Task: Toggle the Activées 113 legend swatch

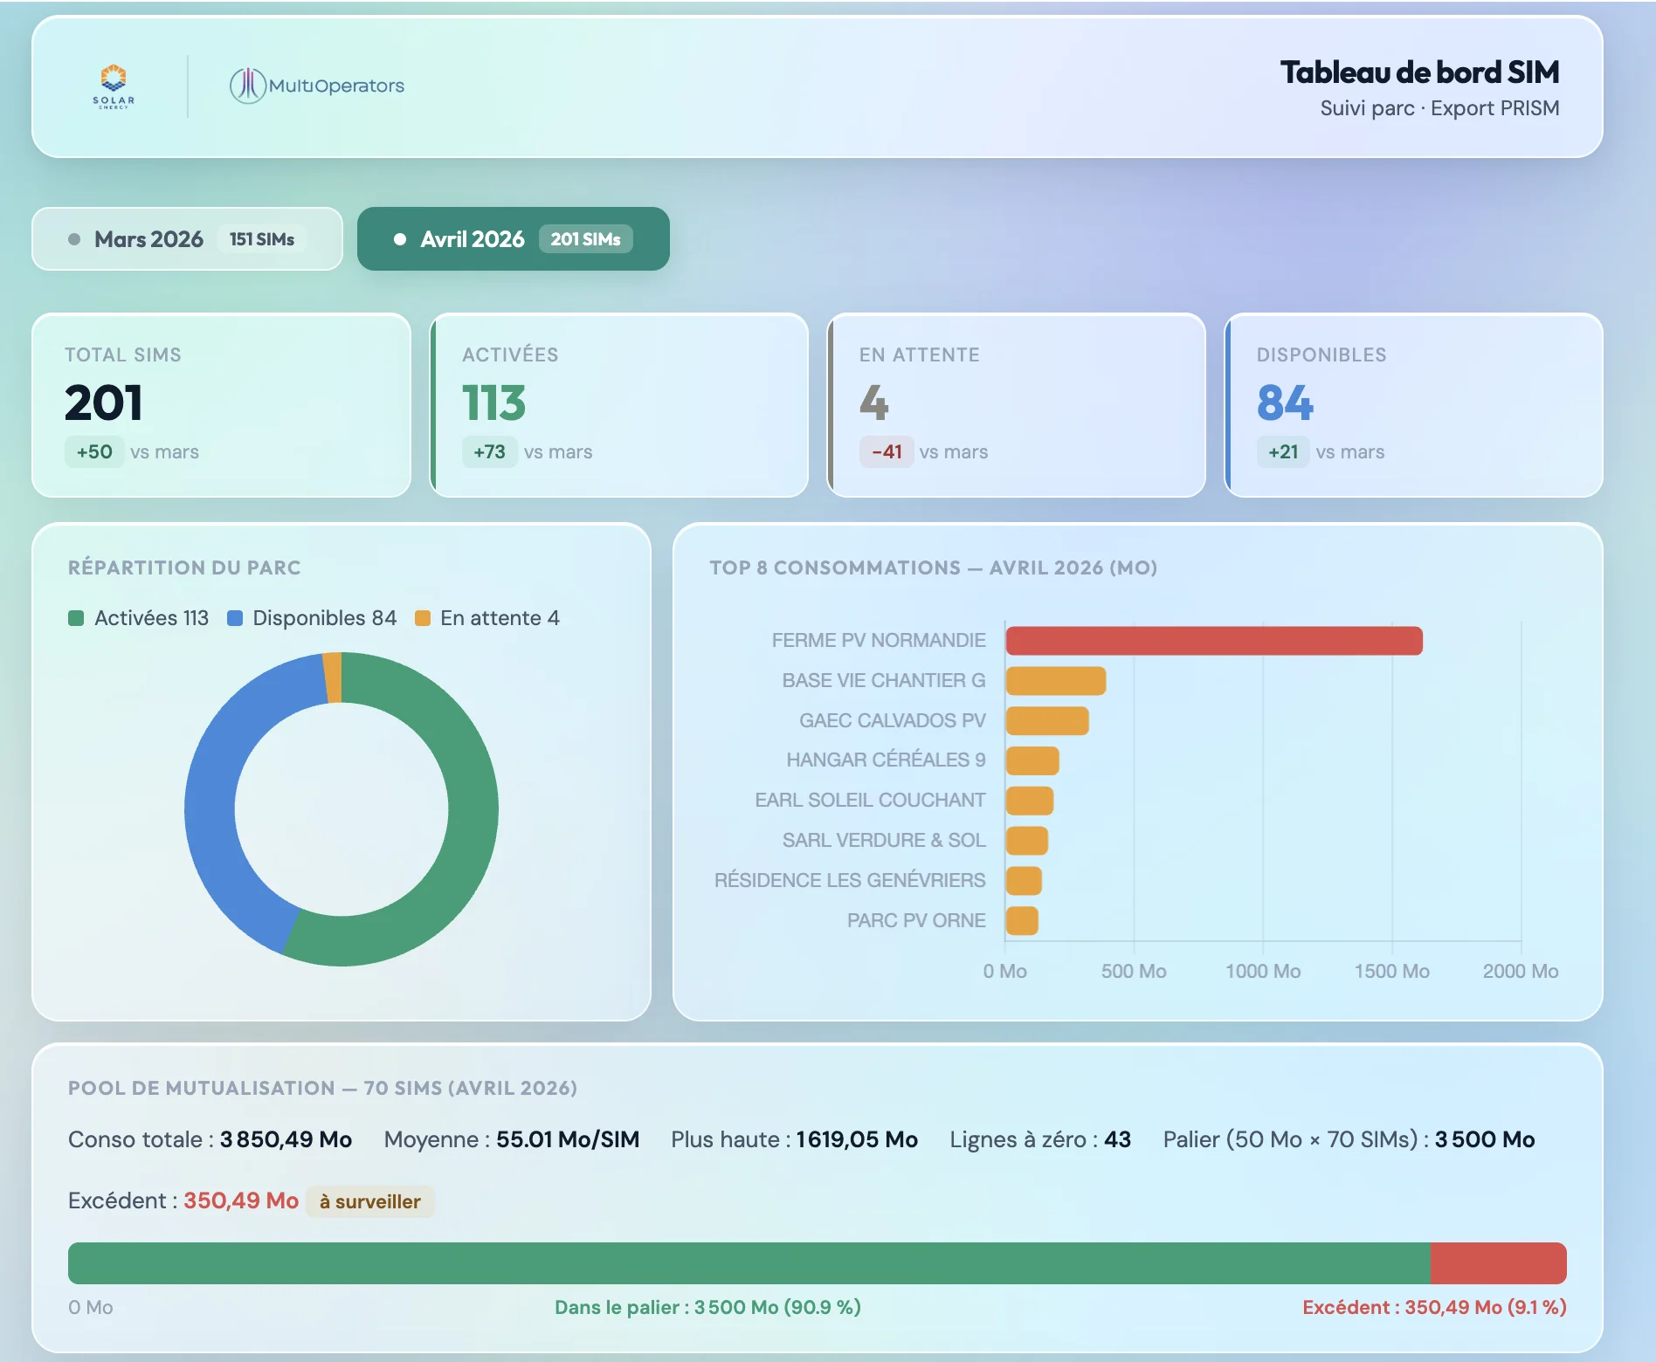Action: point(76,618)
